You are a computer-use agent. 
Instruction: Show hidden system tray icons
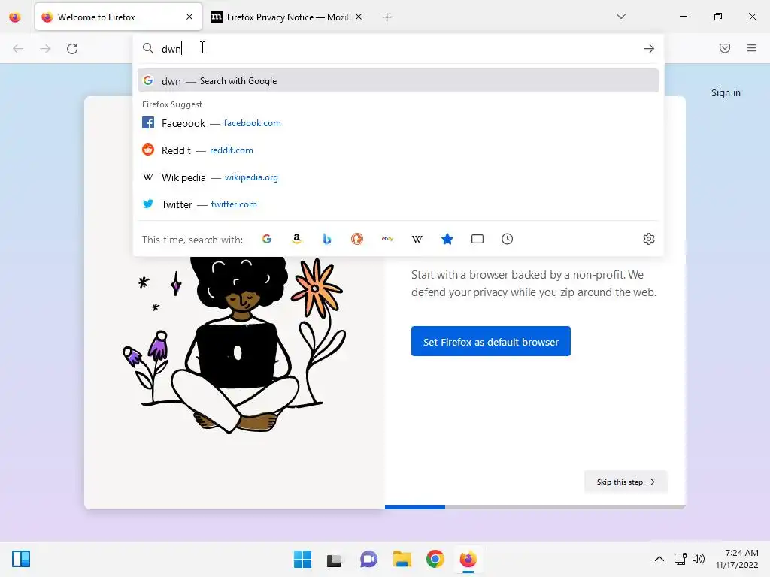[x=659, y=559]
